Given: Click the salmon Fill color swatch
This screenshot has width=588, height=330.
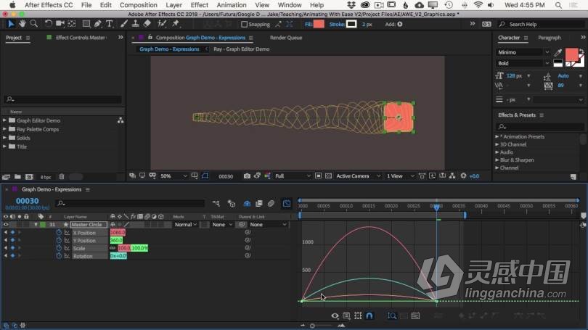Looking at the screenshot, I should click(x=319, y=24).
